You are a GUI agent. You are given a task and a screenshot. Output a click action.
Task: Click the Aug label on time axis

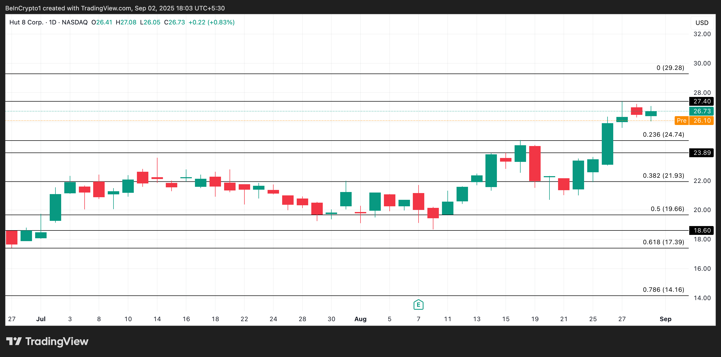coord(360,319)
